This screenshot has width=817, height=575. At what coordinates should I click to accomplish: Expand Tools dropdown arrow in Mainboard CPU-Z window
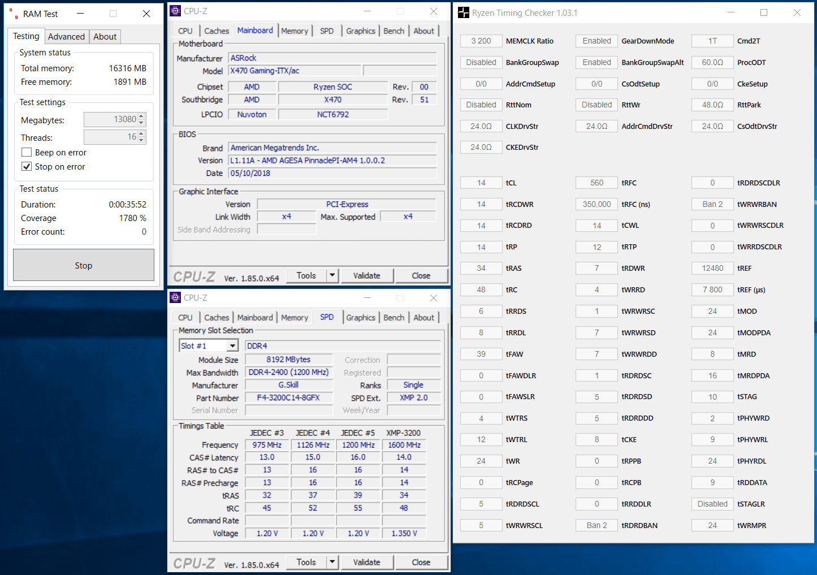(x=332, y=275)
